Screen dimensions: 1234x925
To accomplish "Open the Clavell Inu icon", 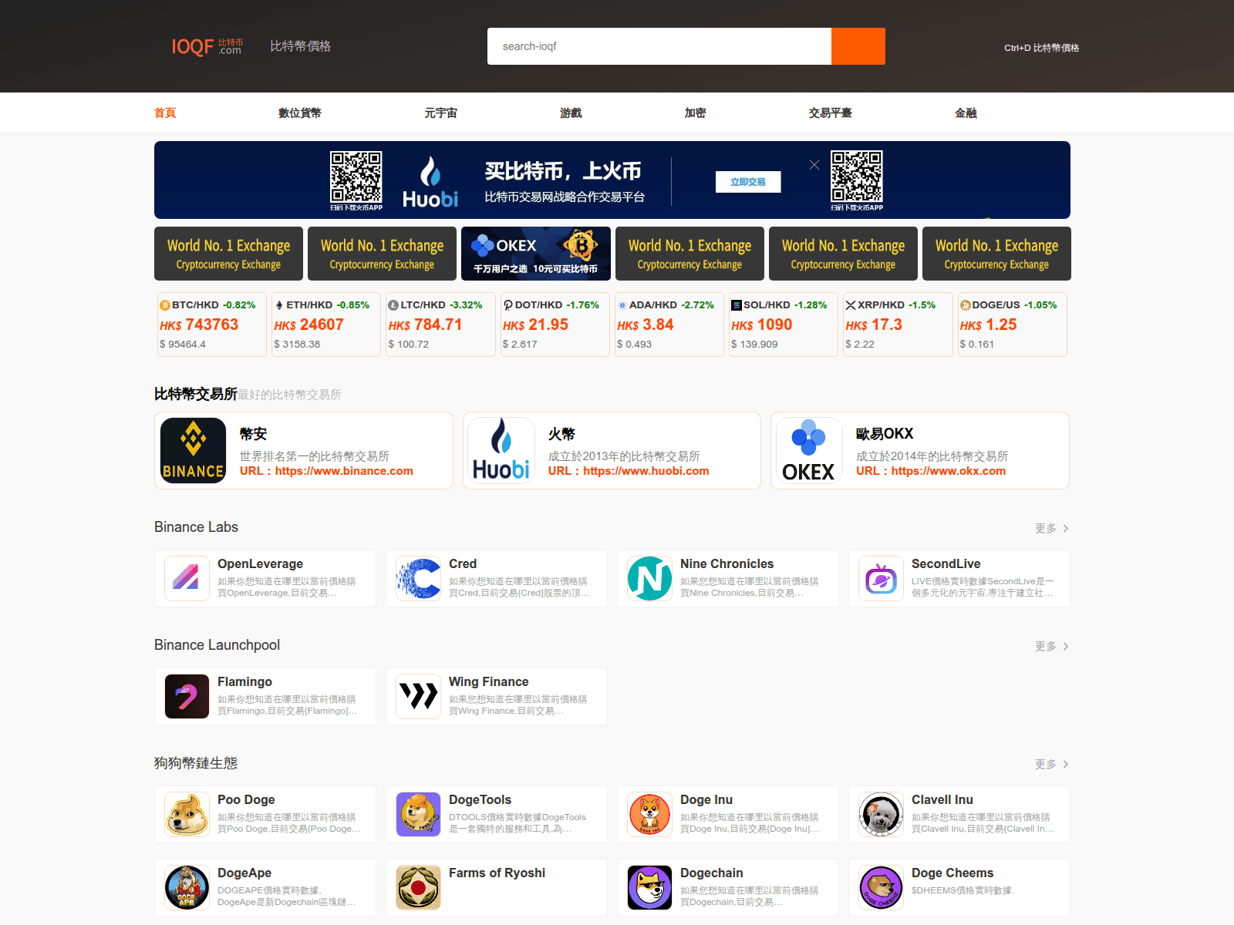I will (881, 814).
